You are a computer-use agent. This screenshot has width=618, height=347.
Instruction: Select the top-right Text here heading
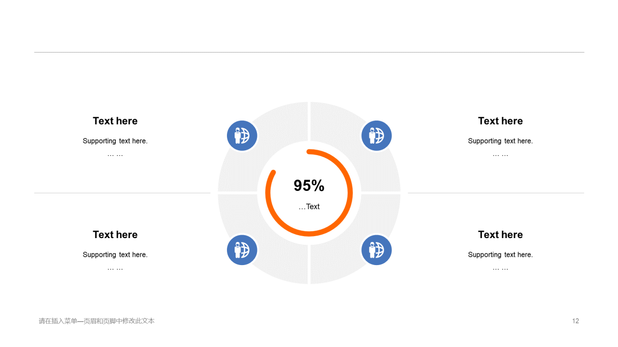(x=500, y=121)
